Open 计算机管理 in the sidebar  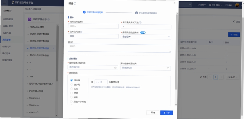click(7, 60)
